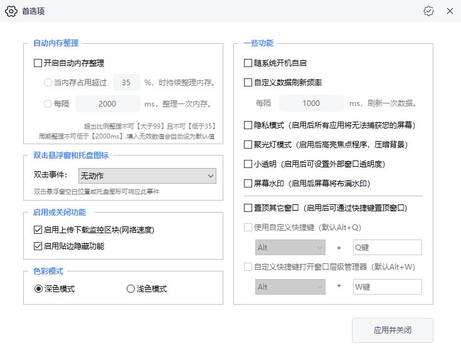This screenshot has width=461, height=363.
Task: Click the interval field showing 2000 ms
Action: click(107, 104)
